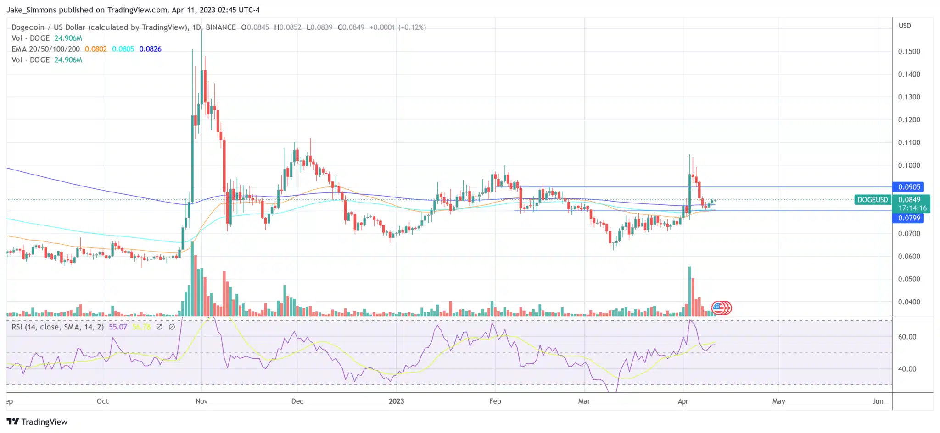Image resolution: width=940 pixels, height=433 pixels.
Task: Click the 0.0600 price axis label
Action: [909, 257]
